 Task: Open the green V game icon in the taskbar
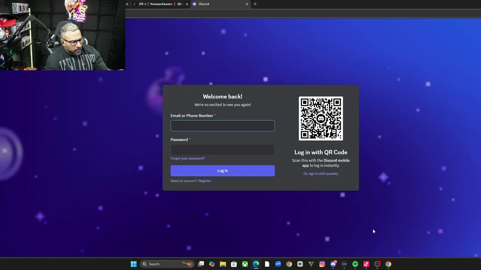pos(311,264)
